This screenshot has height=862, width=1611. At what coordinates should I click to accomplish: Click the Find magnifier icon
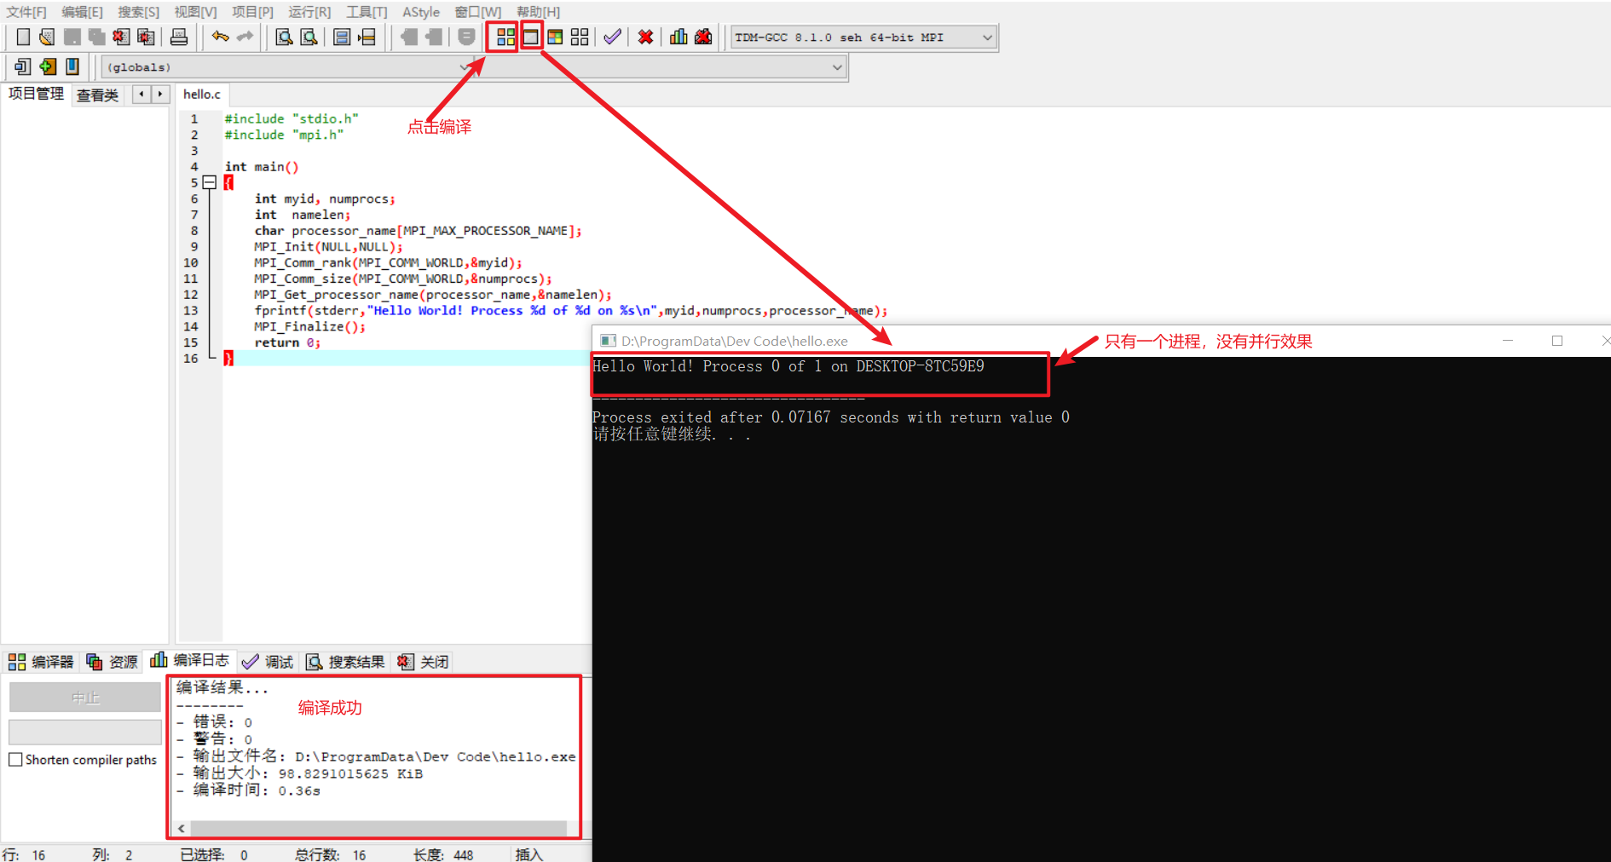pos(283,37)
